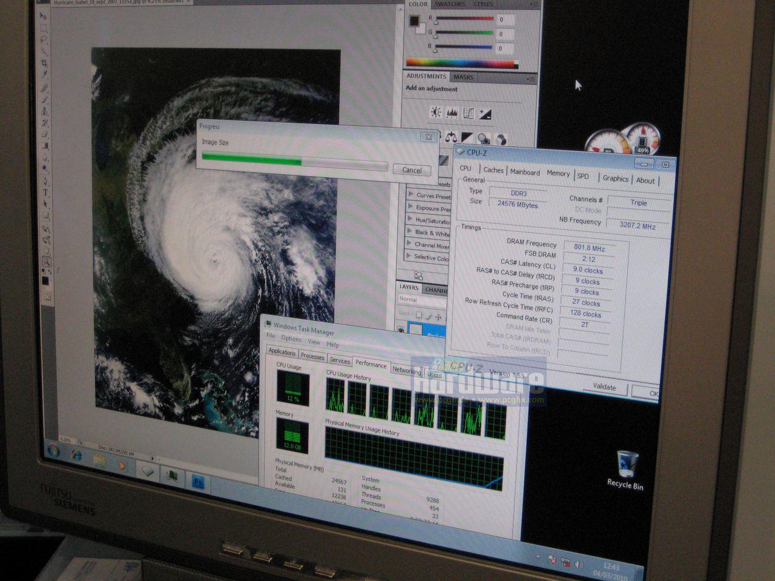Click the R value input field
Image resolution: width=775 pixels, height=581 pixels.
(x=506, y=20)
